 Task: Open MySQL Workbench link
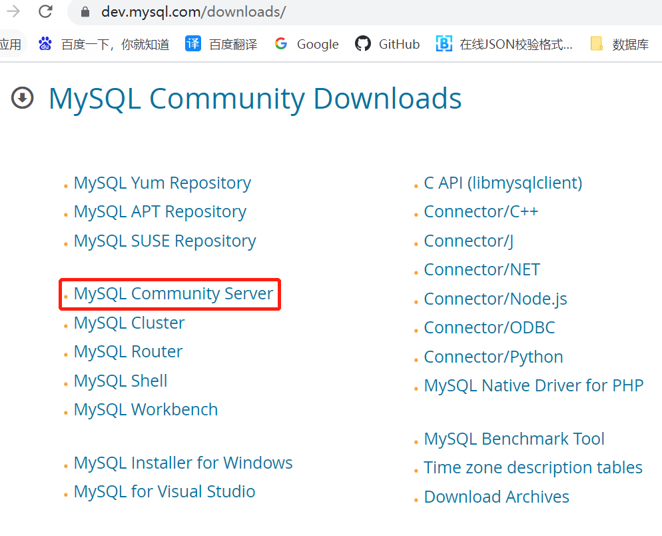coord(145,409)
